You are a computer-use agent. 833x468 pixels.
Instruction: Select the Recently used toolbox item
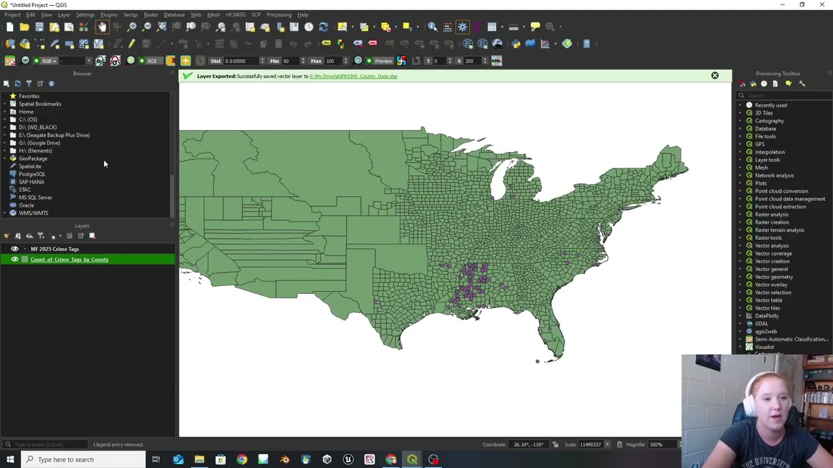pos(771,105)
